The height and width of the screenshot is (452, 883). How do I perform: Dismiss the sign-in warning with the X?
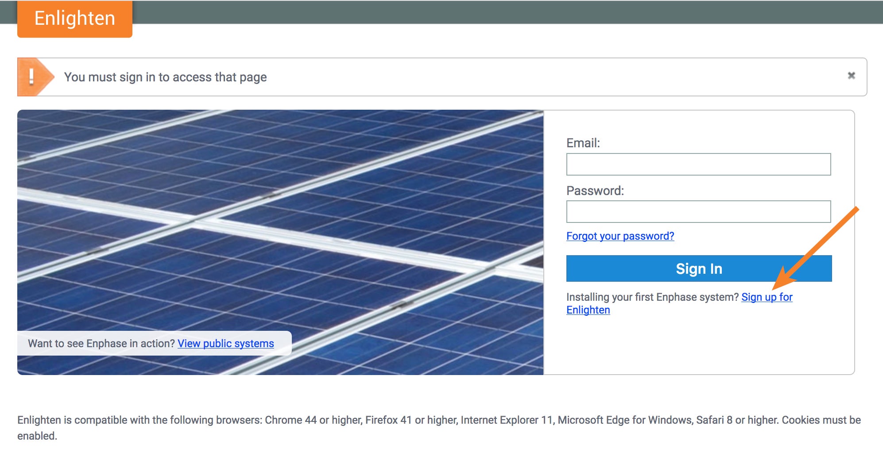coord(851,76)
